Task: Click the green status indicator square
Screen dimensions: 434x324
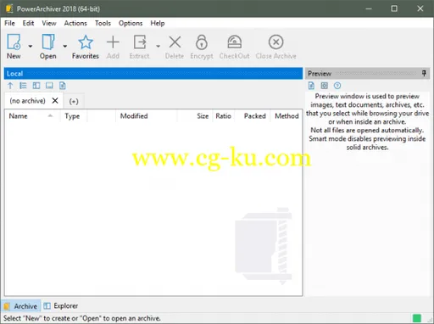Action: click(417, 318)
